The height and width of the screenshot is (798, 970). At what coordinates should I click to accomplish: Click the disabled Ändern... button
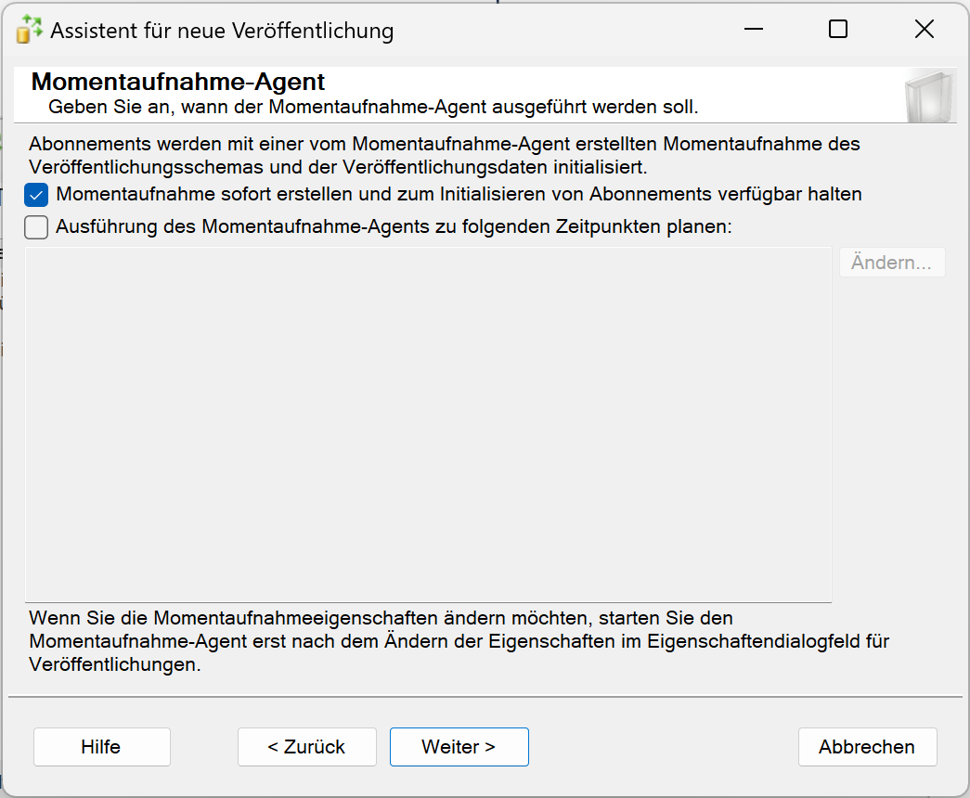coord(892,263)
